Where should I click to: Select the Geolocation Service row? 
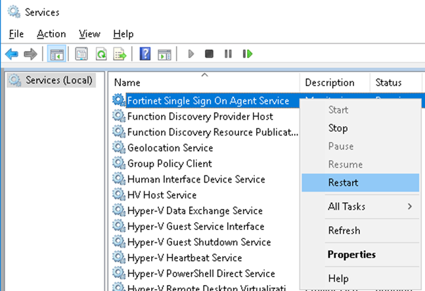tap(169, 148)
